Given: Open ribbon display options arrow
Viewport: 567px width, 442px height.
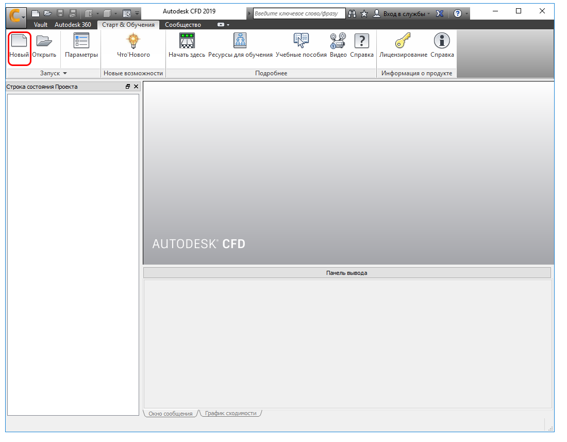Looking at the screenshot, I should (228, 25).
